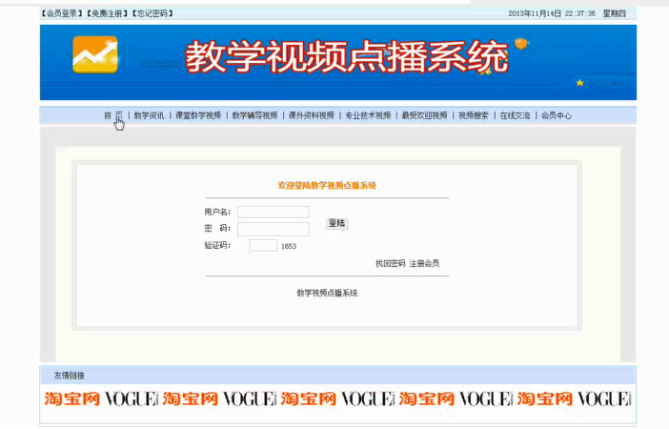Open 视频搜索 navigation item
Viewport: 669px width, 429px height.
pos(474,115)
